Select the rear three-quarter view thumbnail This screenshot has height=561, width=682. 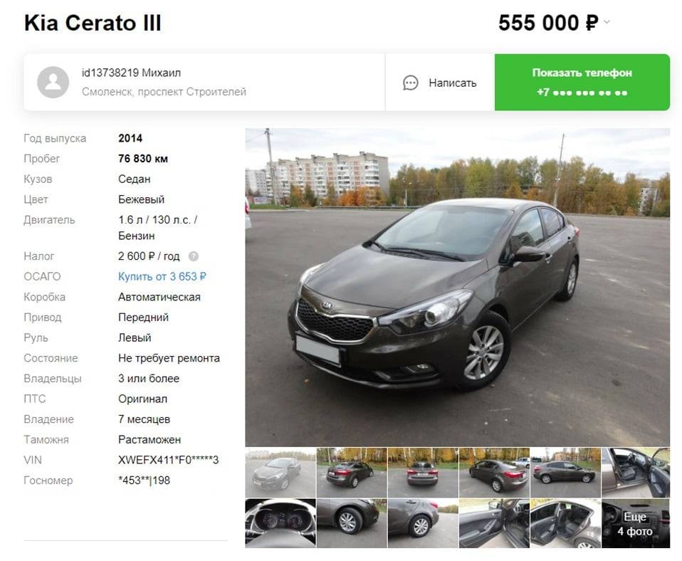(352, 473)
